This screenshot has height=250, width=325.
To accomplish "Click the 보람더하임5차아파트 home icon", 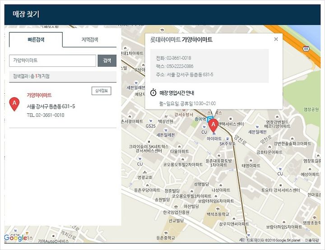I will coord(284,222).
